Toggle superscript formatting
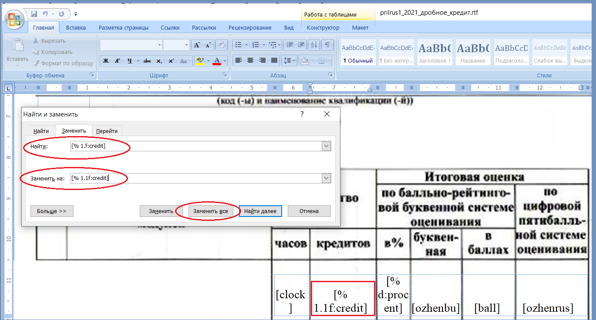The image size is (596, 320). click(x=172, y=61)
